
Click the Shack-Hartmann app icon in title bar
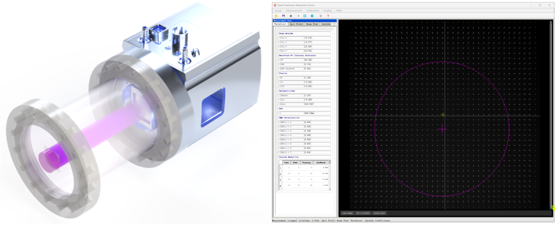pos(275,5)
